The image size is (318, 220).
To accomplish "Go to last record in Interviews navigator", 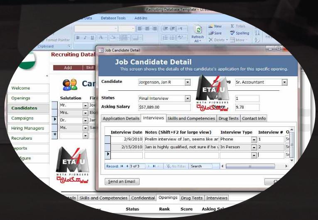I will click(154, 166).
